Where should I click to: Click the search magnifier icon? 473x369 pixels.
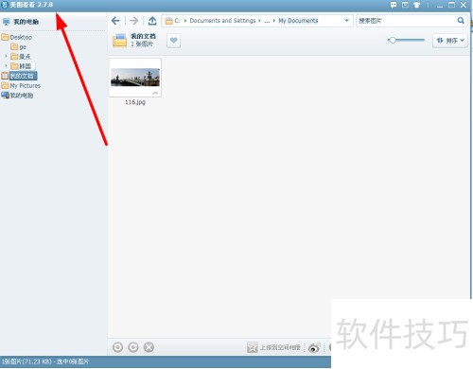(461, 21)
